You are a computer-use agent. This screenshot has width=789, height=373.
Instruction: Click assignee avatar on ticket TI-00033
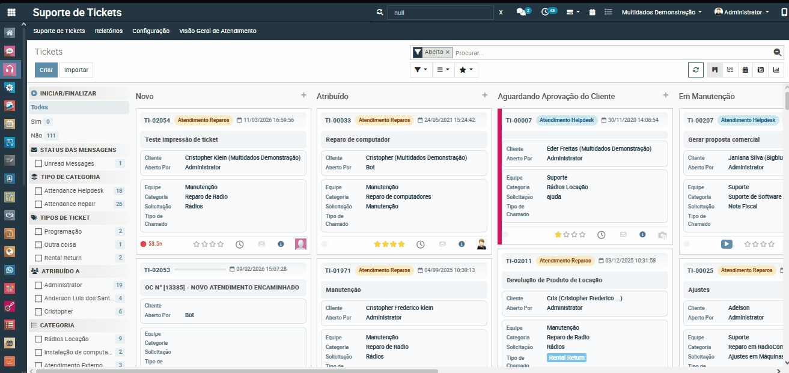481,244
